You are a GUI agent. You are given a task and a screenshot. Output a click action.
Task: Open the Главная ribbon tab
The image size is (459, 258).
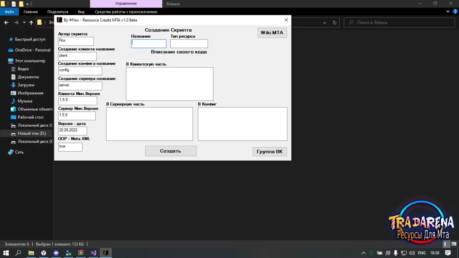(30, 11)
